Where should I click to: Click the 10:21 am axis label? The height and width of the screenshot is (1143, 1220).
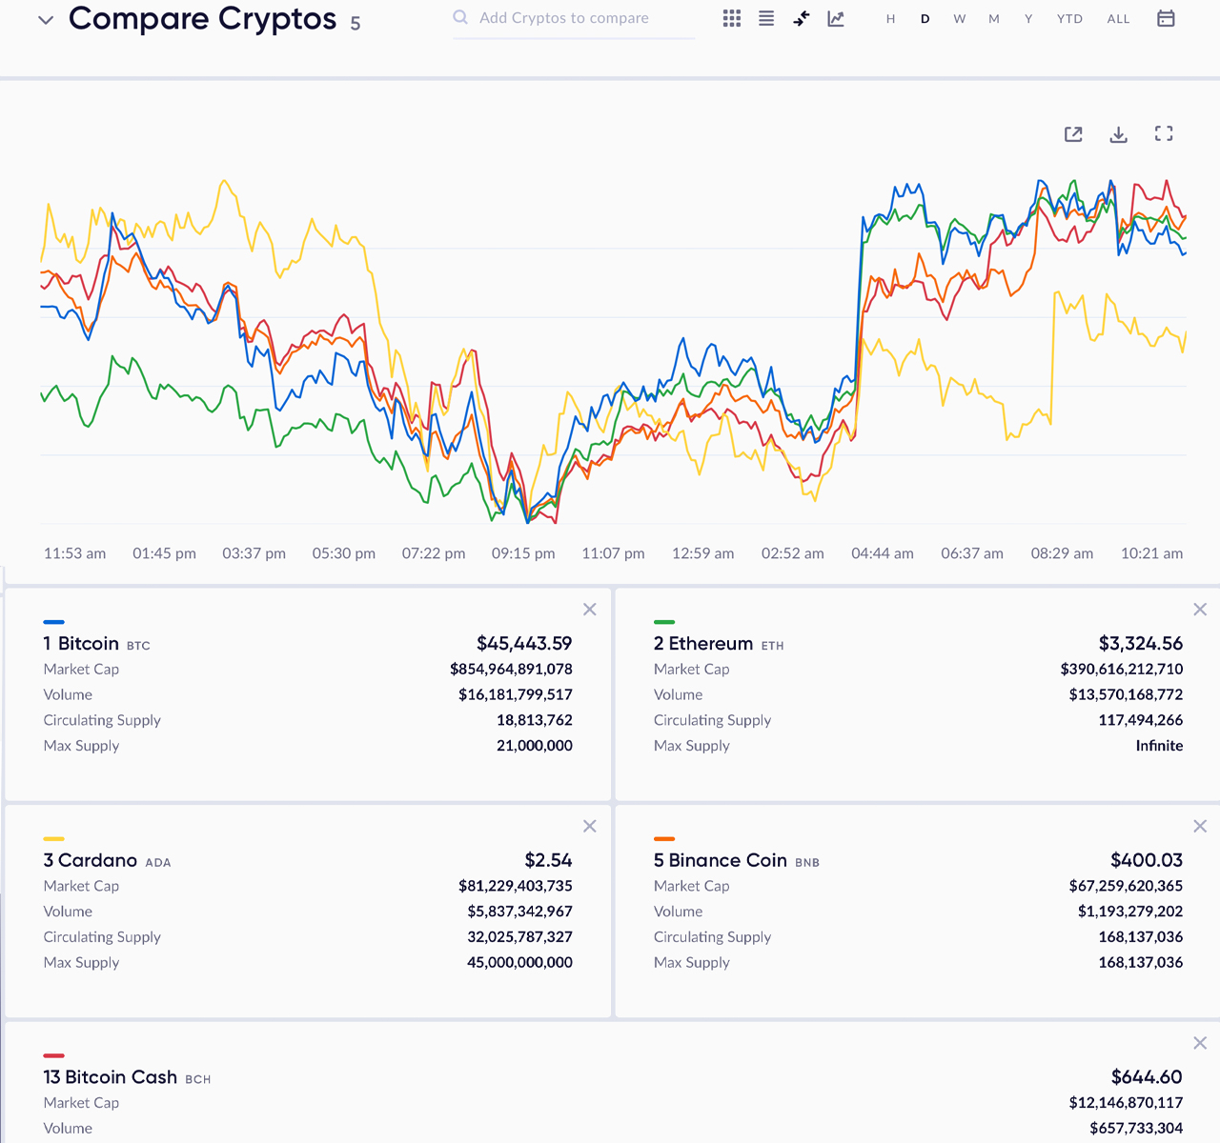click(x=1151, y=553)
